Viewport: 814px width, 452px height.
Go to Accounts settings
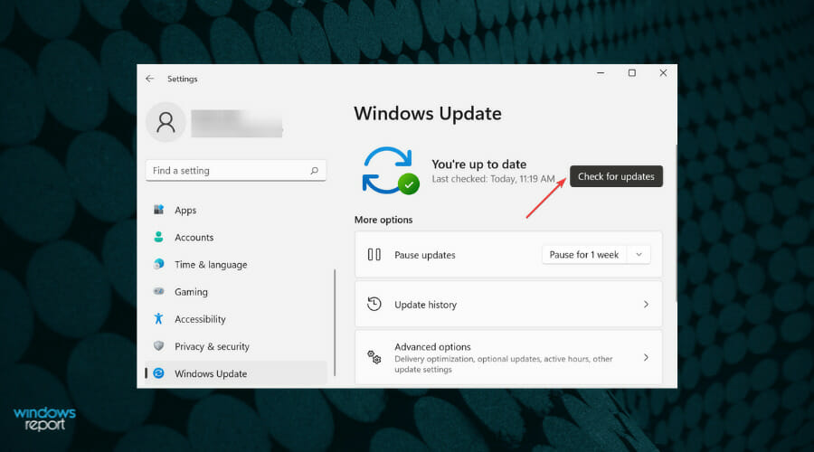coord(236,237)
